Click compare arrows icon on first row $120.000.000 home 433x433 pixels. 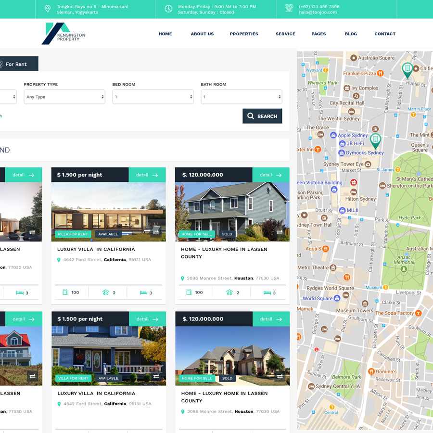pos(280,232)
